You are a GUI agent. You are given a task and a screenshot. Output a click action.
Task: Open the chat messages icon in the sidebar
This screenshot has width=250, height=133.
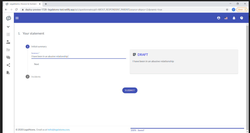pos(8,57)
